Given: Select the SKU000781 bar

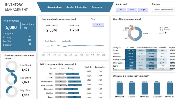Looking at the screenshot, I should click(x=170, y=89).
